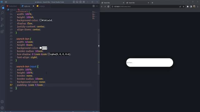
Task: Open the Accounts menu in activity bar
Action: (2, 102)
